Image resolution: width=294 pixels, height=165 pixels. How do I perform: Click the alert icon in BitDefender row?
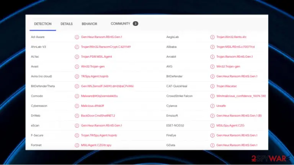pos(212,76)
